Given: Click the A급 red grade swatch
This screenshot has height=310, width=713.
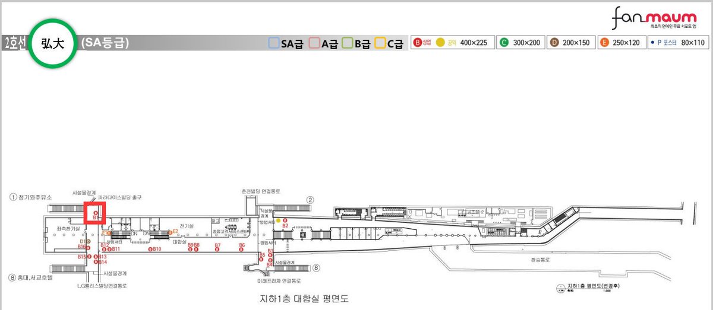Looking at the screenshot, I should pos(315,43).
